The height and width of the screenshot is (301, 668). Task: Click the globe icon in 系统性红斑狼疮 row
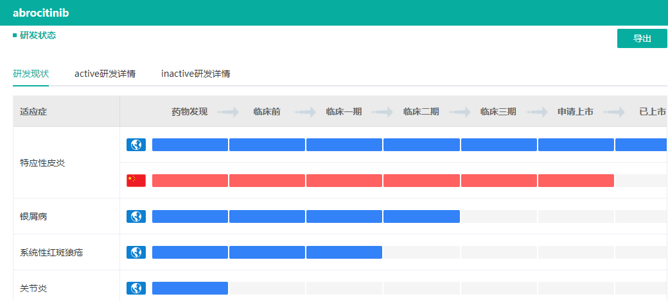coord(136,252)
